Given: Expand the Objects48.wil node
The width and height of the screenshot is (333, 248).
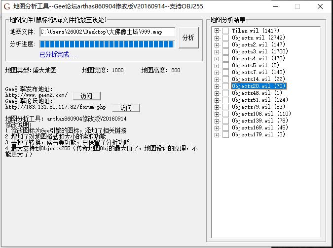Looking at the screenshot, I should pos(217,93).
